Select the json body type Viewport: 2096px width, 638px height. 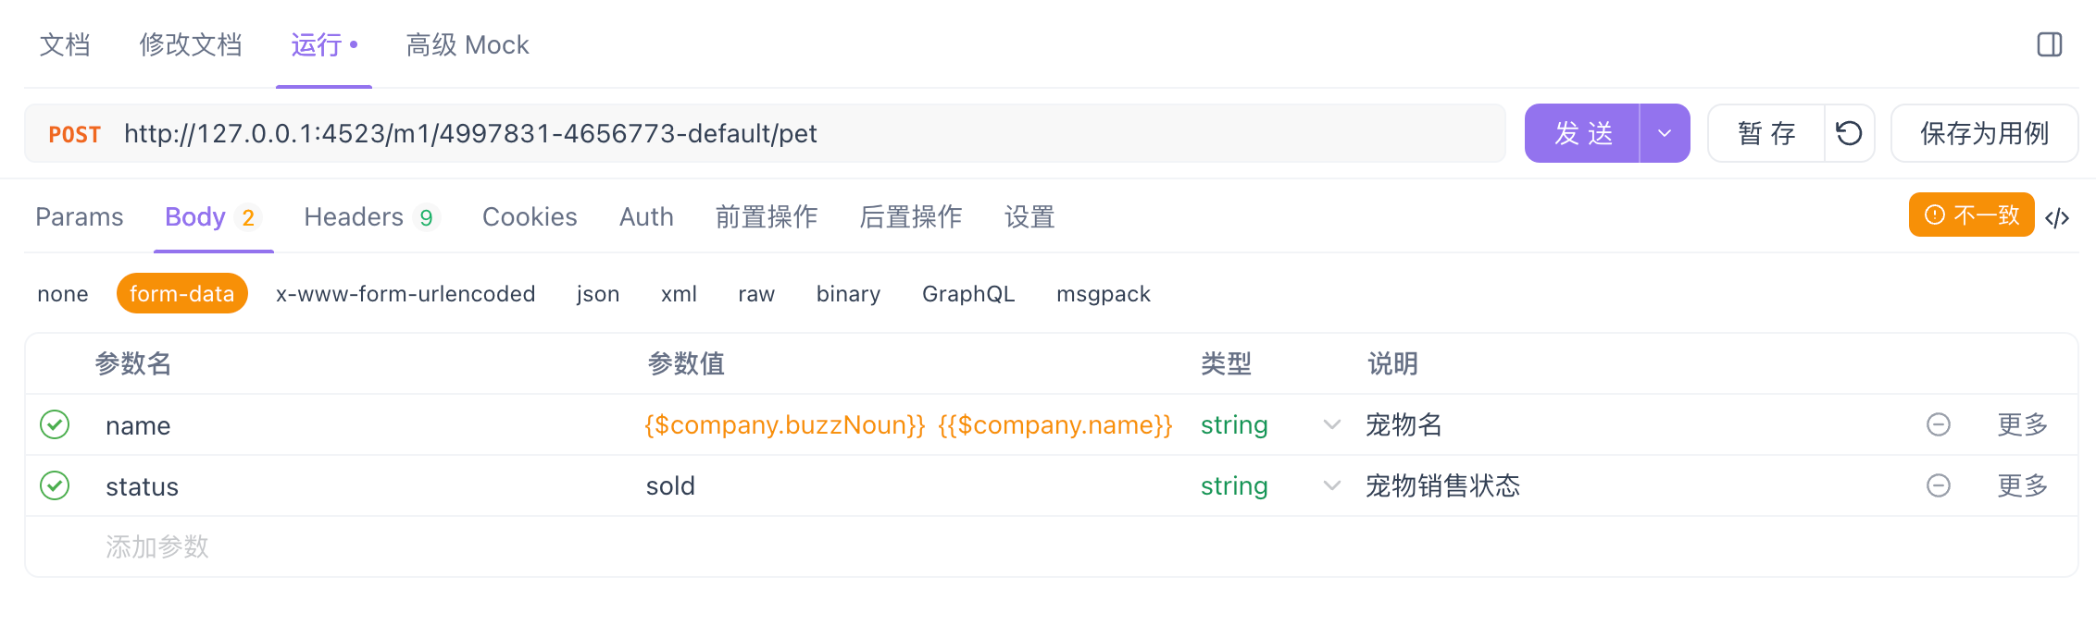(x=597, y=294)
